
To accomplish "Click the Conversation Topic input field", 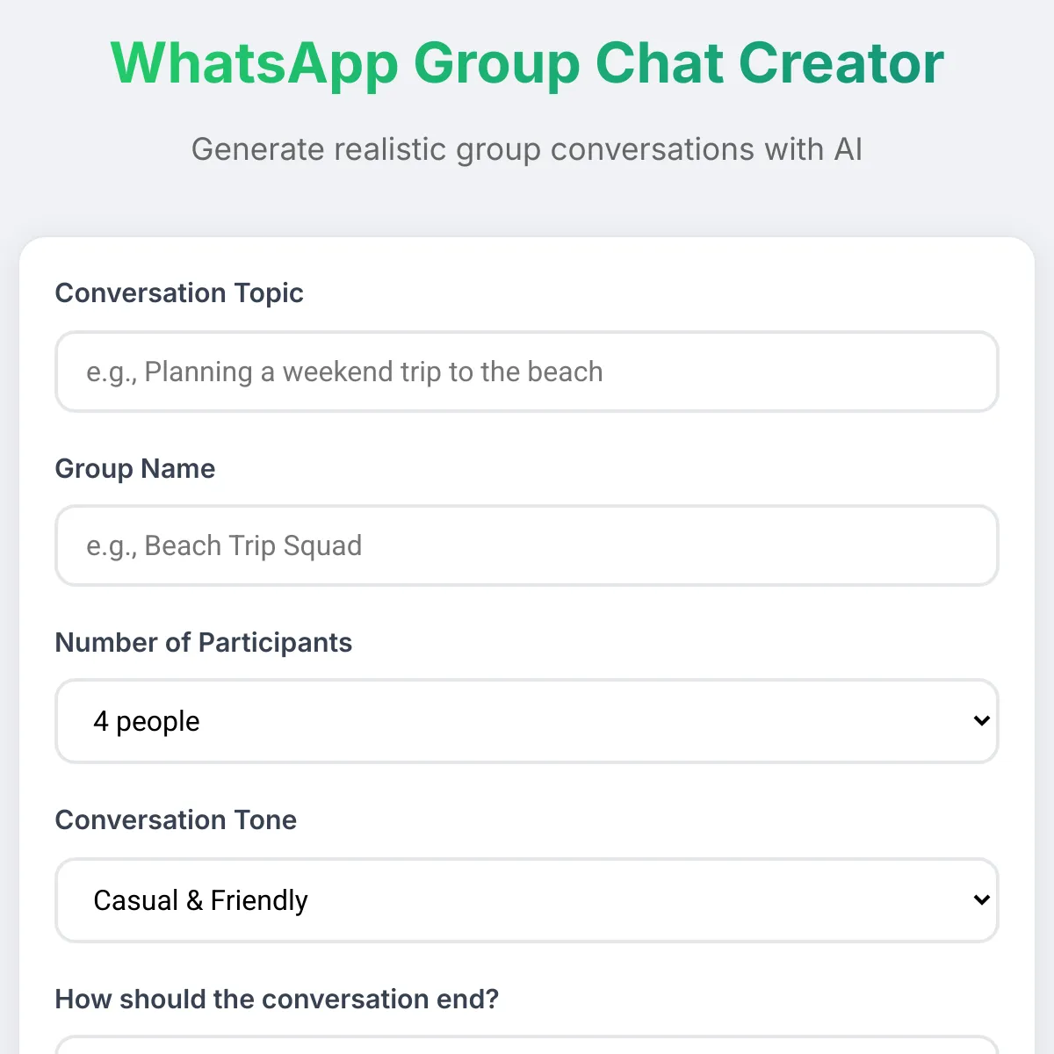I will [527, 372].
